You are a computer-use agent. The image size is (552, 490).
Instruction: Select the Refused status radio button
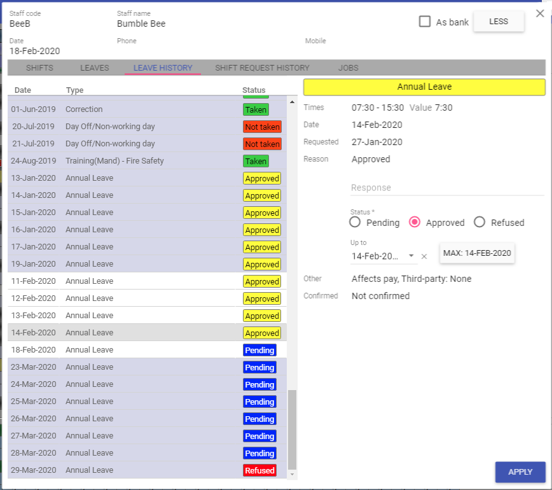click(x=480, y=222)
